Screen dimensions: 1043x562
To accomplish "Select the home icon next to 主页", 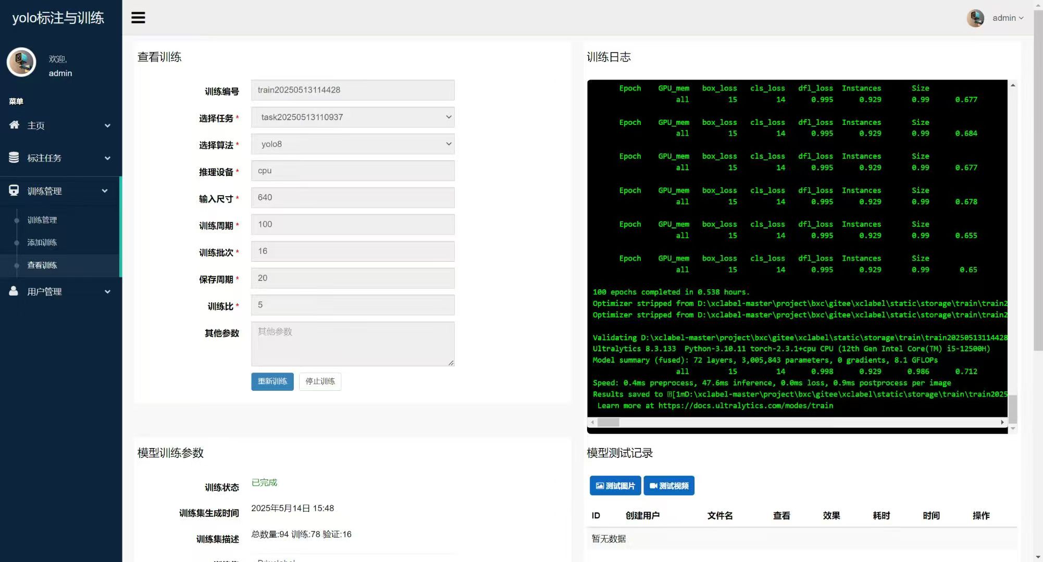I will [14, 125].
